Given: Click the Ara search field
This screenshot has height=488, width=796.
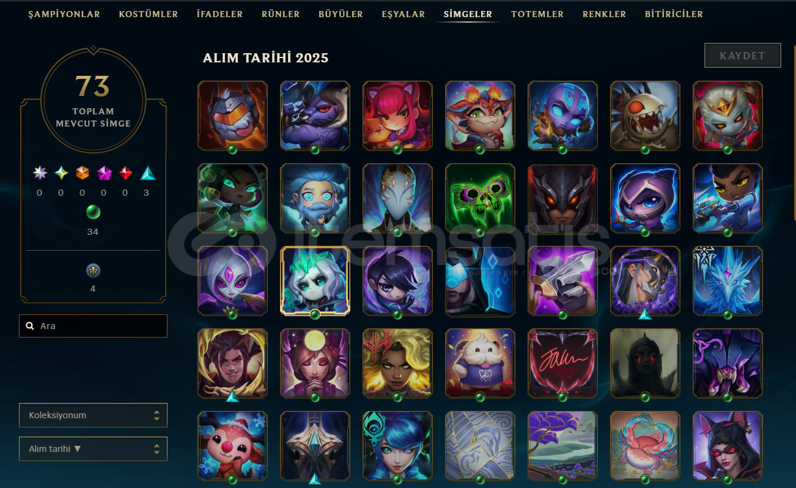Looking at the screenshot, I should pyautogui.click(x=93, y=326).
